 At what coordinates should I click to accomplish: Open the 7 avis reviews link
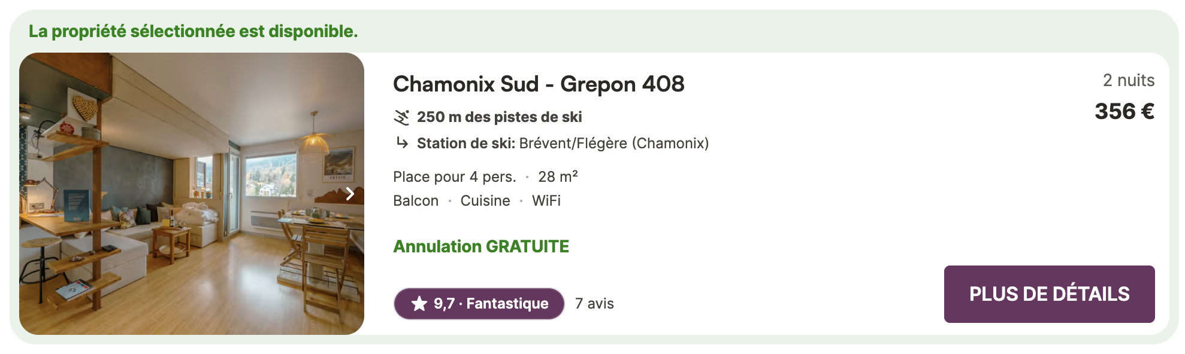click(594, 304)
